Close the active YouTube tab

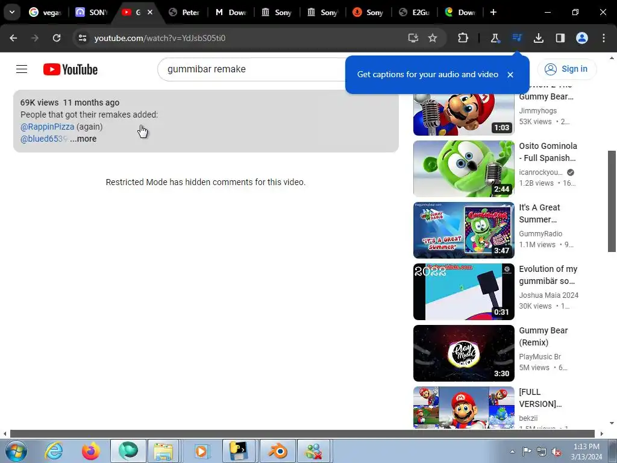(x=150, y=12)
